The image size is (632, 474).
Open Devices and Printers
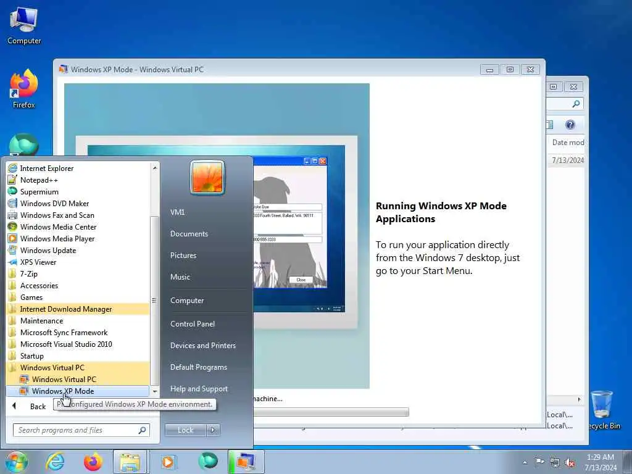click(202, 346)
